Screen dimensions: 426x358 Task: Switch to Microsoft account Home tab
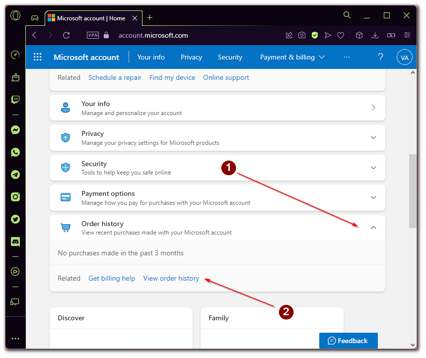[90, 18]
